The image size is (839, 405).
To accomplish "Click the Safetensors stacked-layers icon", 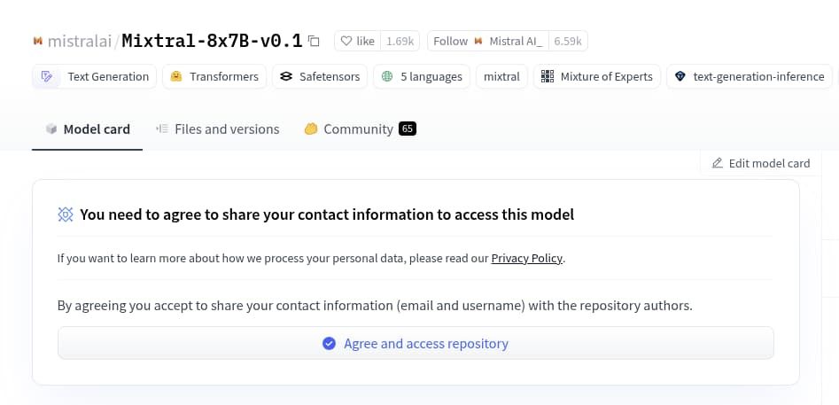I will tap(286, 76).
